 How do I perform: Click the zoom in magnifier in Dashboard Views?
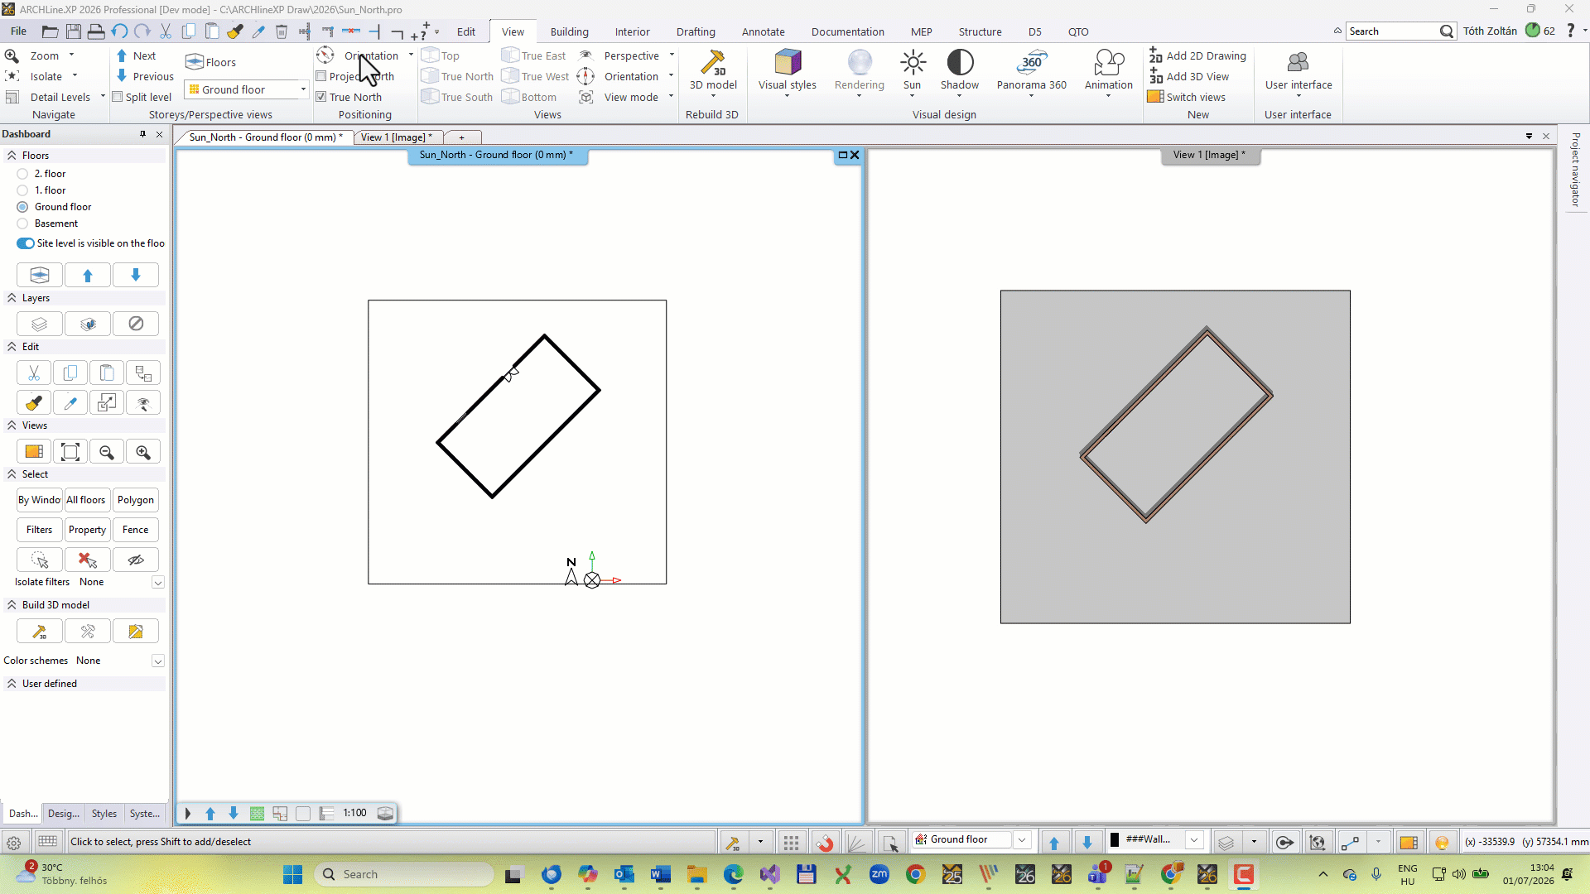point(143,452)
